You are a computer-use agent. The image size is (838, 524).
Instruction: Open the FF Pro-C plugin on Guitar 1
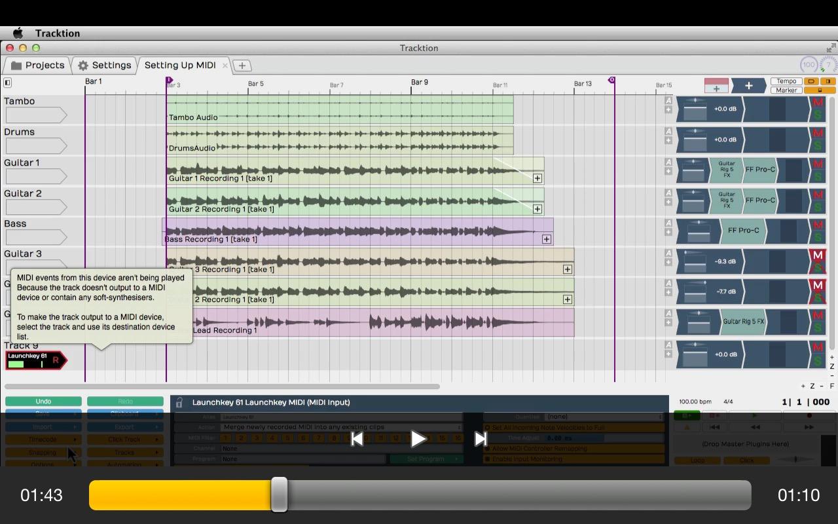coord(759,170)
